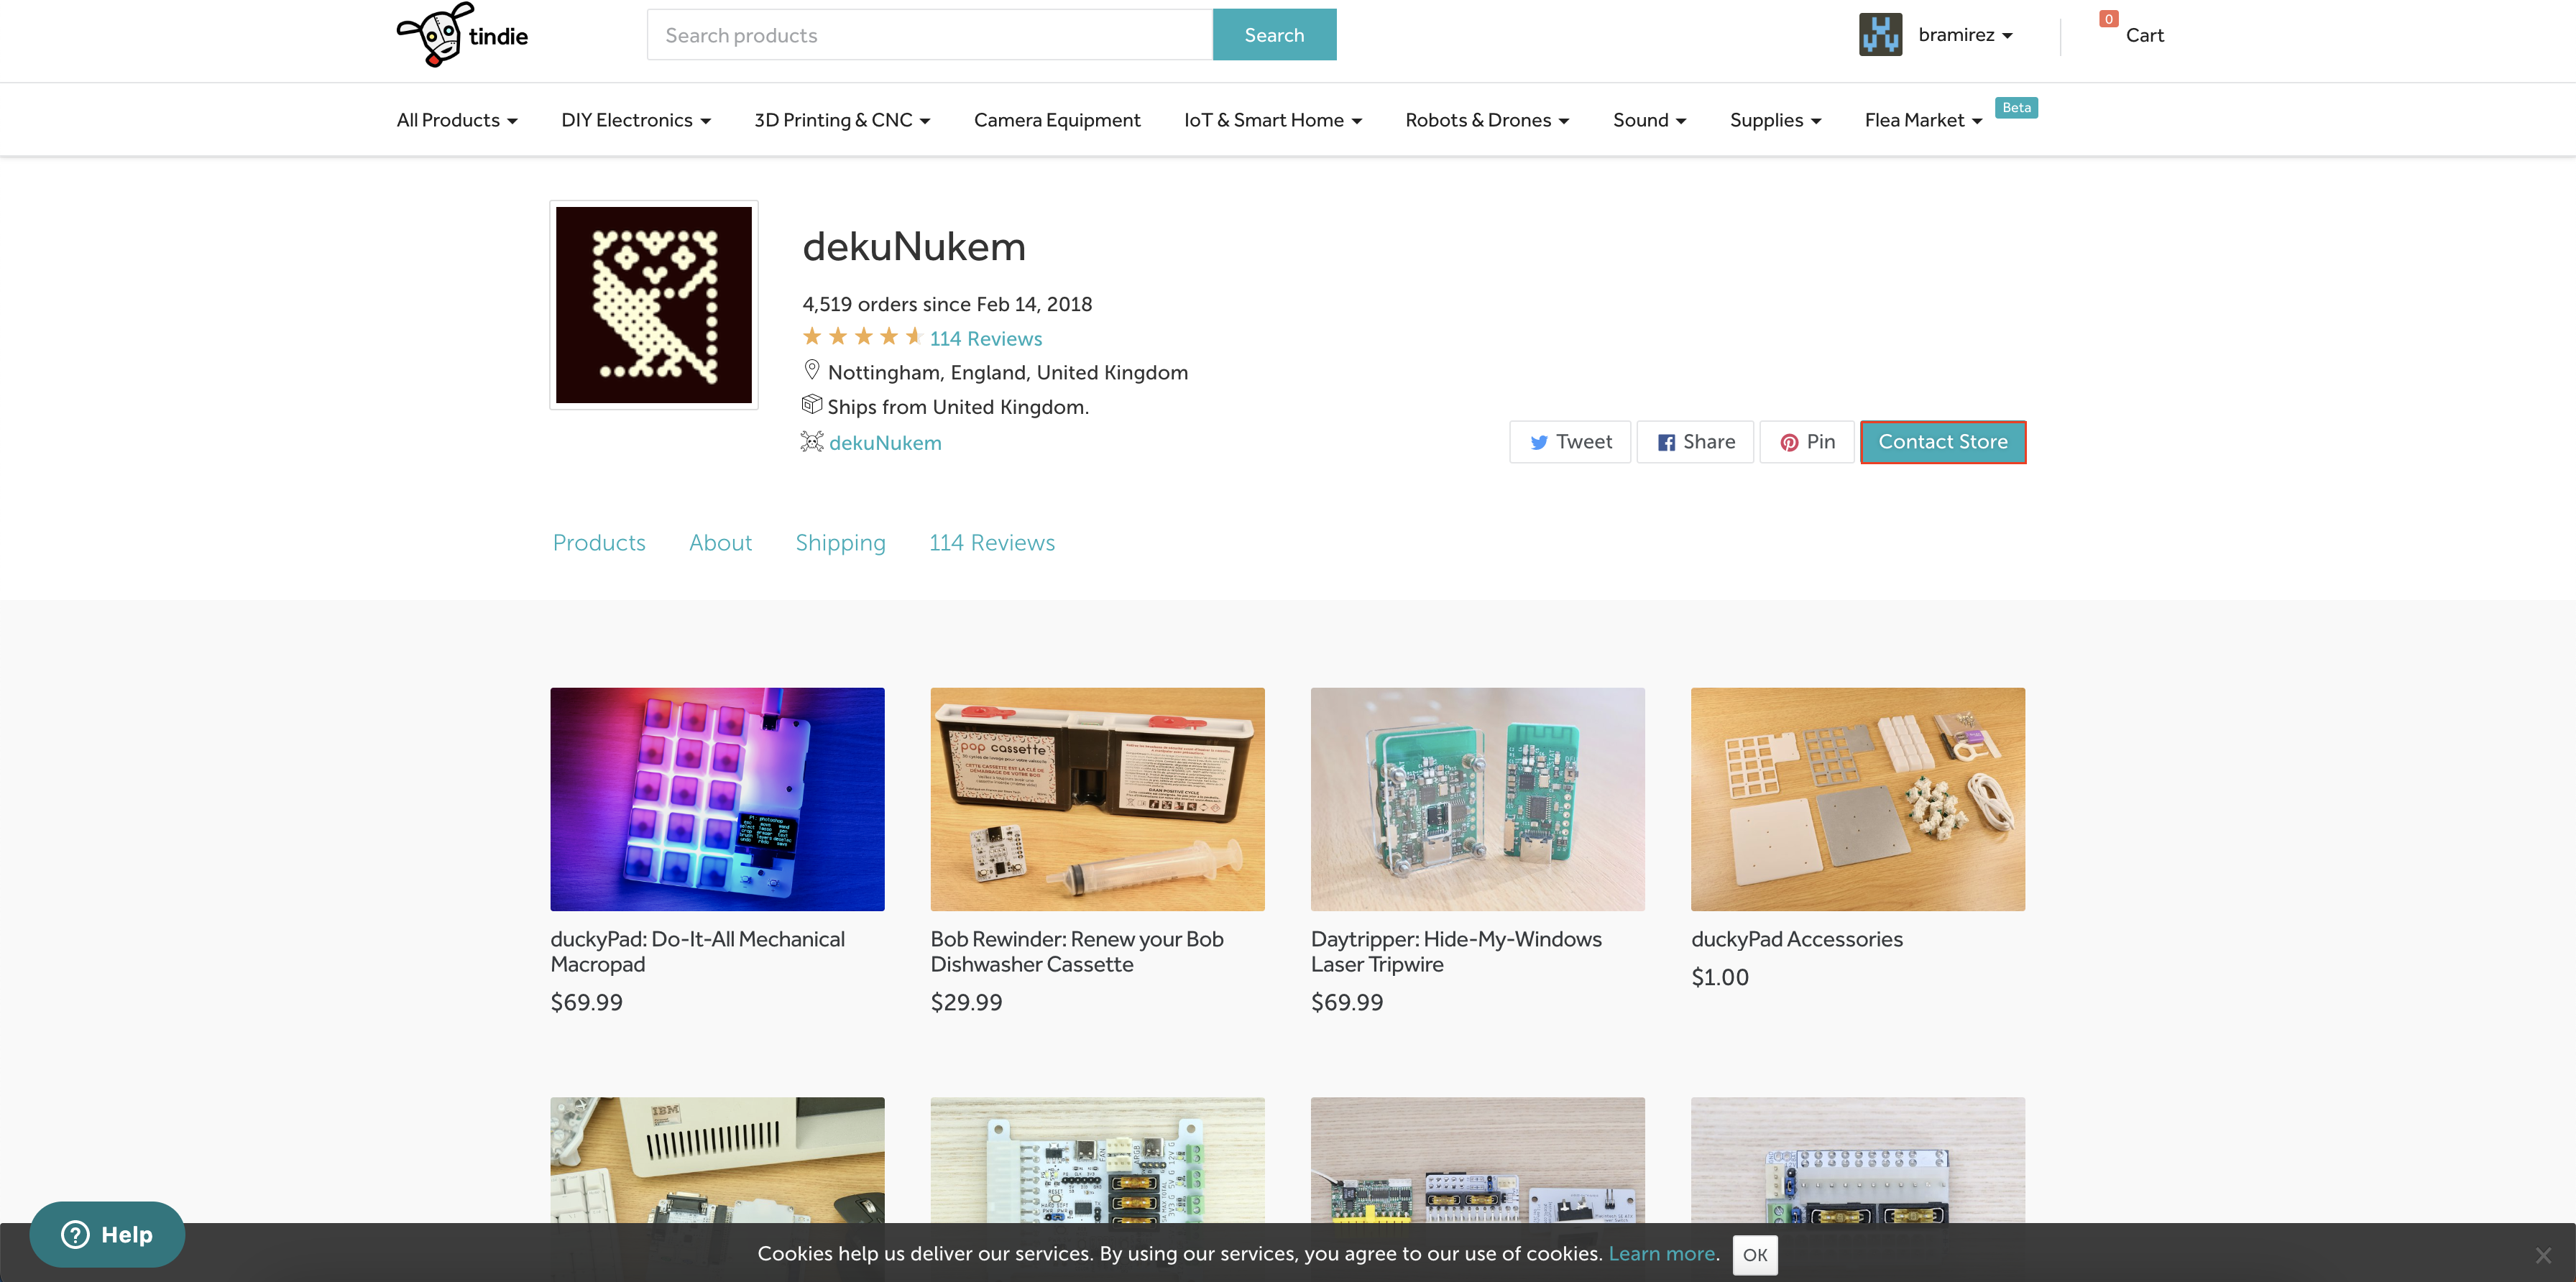
Task: Dismiss cookie banner with X icon
Action: (x=2542, y=1255)
